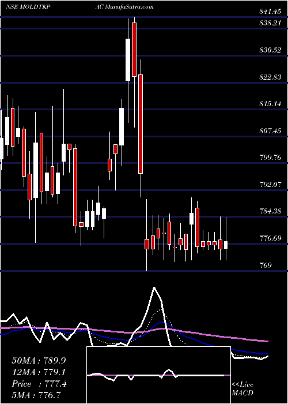Click the 830.52 price level label
The width and height of the screenshot is (288, 404).
click(x=271, y=50)
